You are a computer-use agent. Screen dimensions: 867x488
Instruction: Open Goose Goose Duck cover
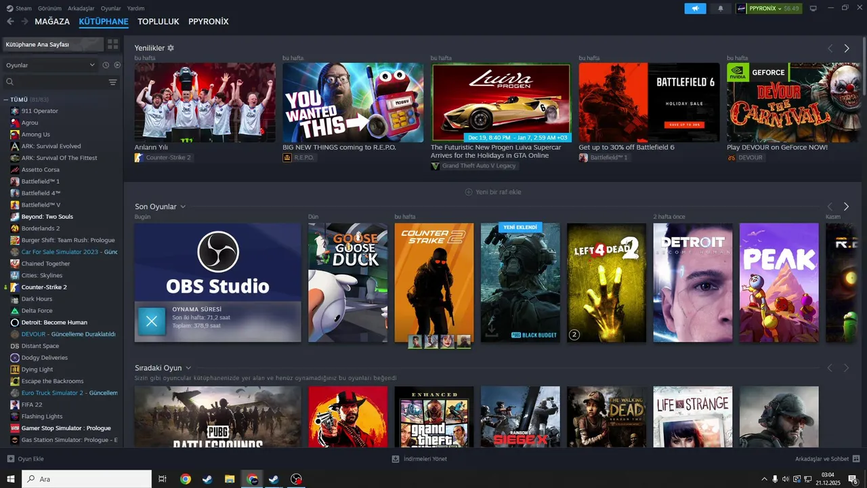(347, 283)
